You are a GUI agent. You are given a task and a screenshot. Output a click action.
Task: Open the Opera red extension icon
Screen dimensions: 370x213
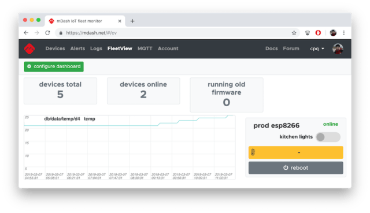[318, 33]
